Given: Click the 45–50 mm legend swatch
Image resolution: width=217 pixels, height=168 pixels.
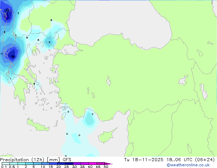Looking at the screenshot, I should tap(101, 164).
